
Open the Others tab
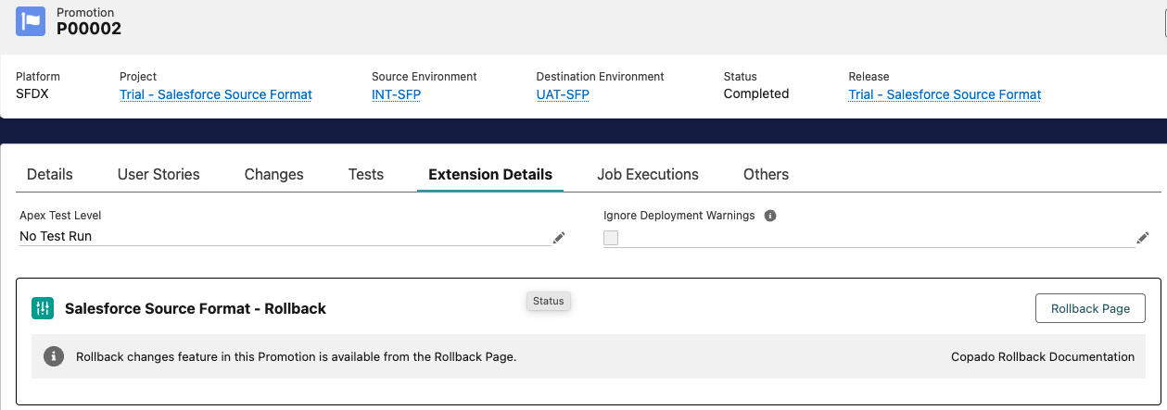(x=766, y=174)
